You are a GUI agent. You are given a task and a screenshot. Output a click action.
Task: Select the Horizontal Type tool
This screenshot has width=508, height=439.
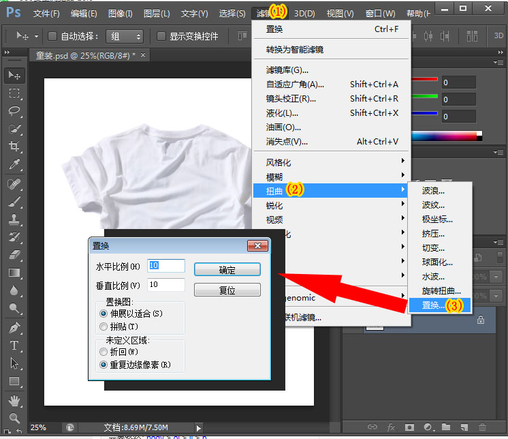tap(14, 346)
